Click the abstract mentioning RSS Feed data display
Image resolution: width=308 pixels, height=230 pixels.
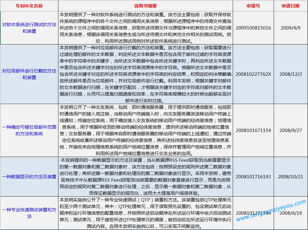point(145,177)
